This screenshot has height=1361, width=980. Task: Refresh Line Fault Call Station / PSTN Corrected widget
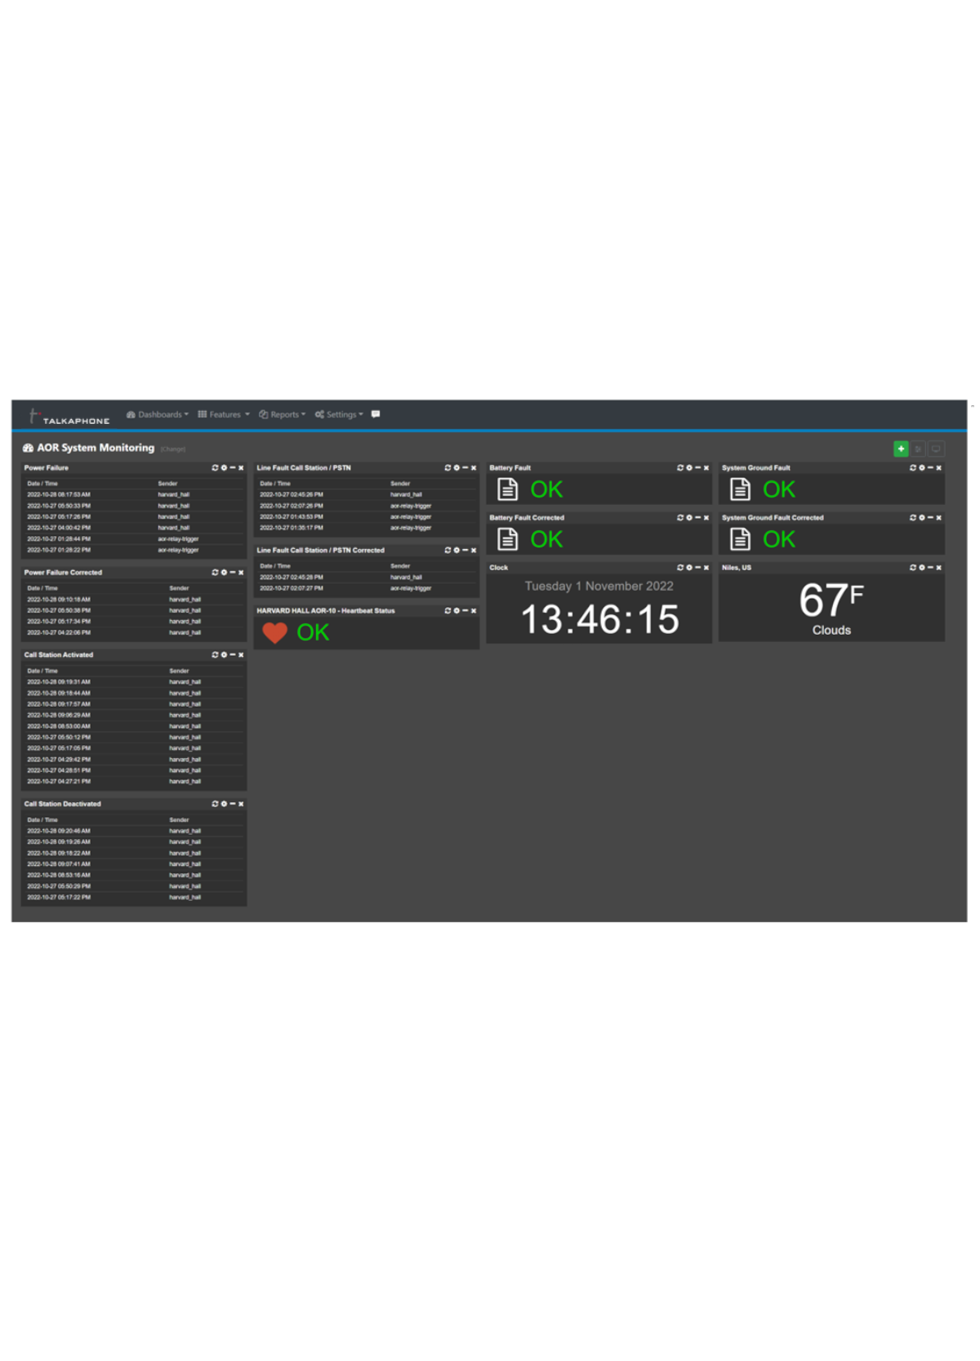pos(448,551)
